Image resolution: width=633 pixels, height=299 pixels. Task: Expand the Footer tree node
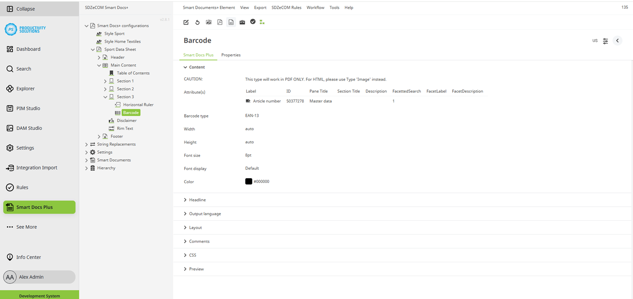coord(99,136)
